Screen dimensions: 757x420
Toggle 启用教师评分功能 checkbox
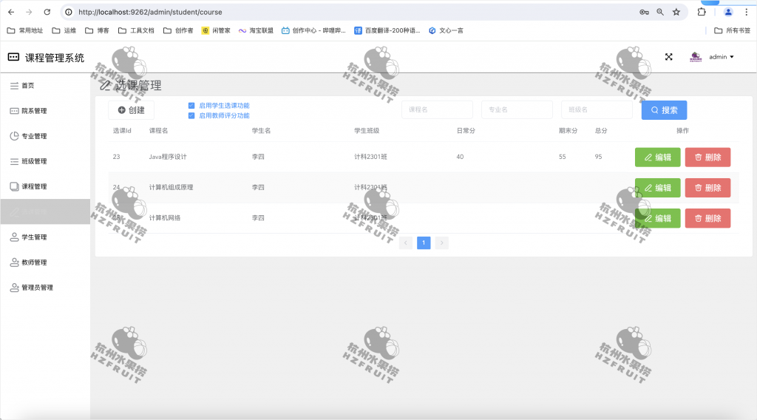tap(191, 115)
